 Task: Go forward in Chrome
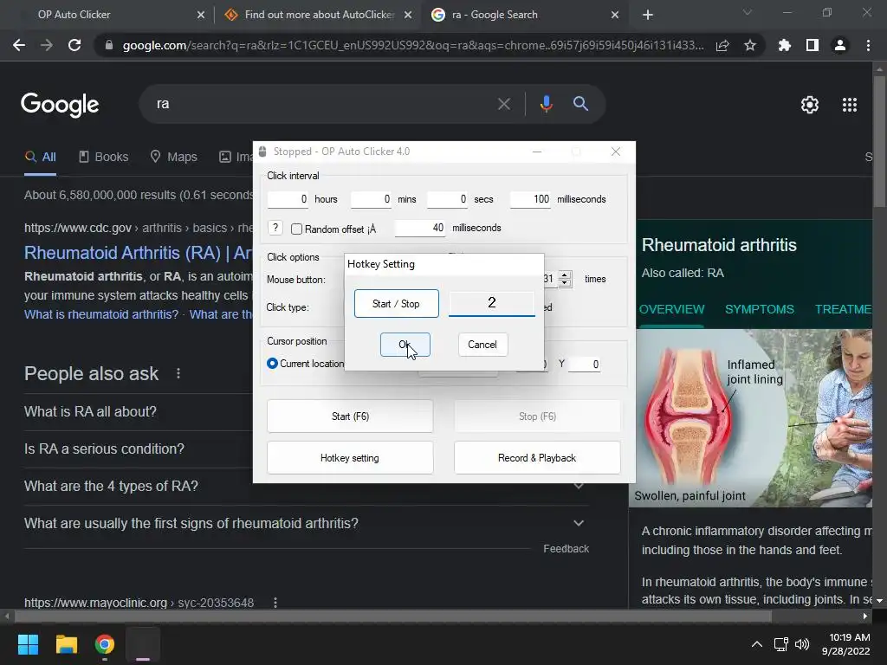point(47,45)
